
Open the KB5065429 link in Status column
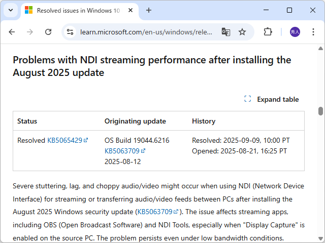[x=65, y=140]
